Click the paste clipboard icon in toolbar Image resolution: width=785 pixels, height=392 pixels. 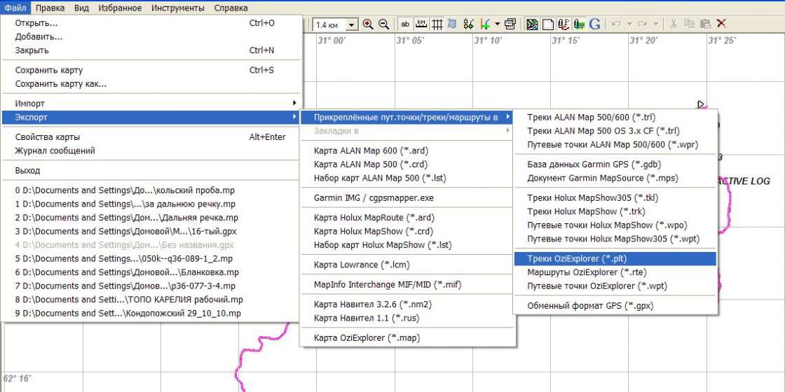[705, 24]
